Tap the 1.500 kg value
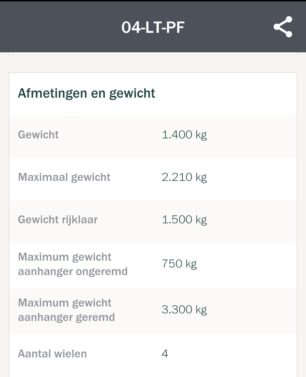This screenshot has height=377, width=306. (x=184, y=220)
